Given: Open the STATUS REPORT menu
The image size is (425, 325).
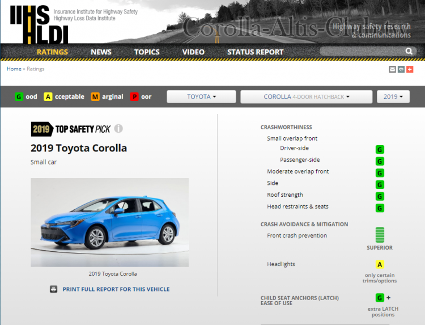Looking at the screenshot, I should click(x=256, y=52).
